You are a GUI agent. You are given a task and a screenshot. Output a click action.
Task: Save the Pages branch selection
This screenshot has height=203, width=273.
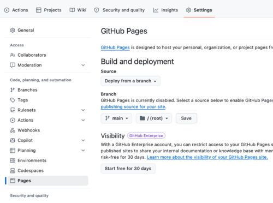pyautogui.click(x=186, y=118)
